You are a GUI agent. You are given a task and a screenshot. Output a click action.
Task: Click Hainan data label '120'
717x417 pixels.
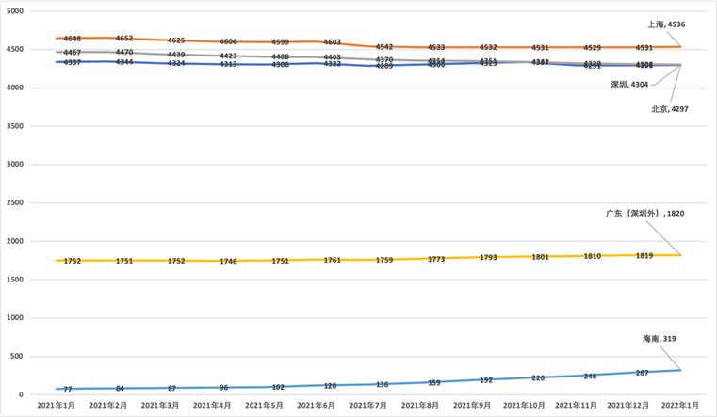(330, 386)
